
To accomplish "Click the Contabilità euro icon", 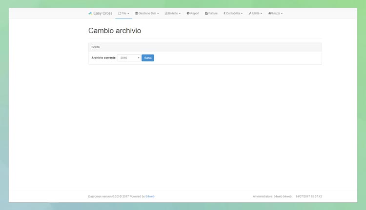I will 224,13.
